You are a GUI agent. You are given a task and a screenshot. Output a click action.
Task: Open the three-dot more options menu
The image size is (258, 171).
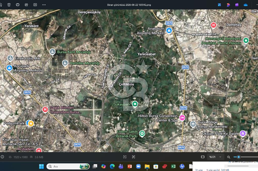coord(44,5)
